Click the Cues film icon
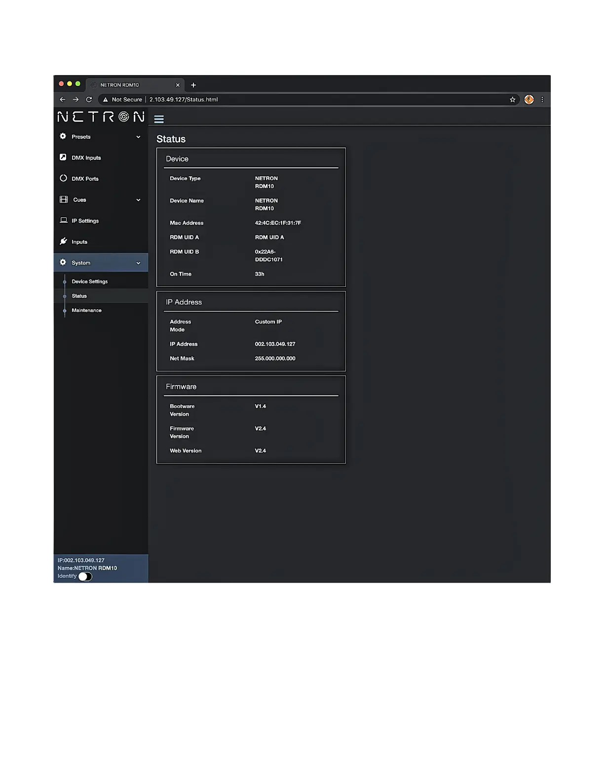Screen dimensions: 604x782 [64, 199]
